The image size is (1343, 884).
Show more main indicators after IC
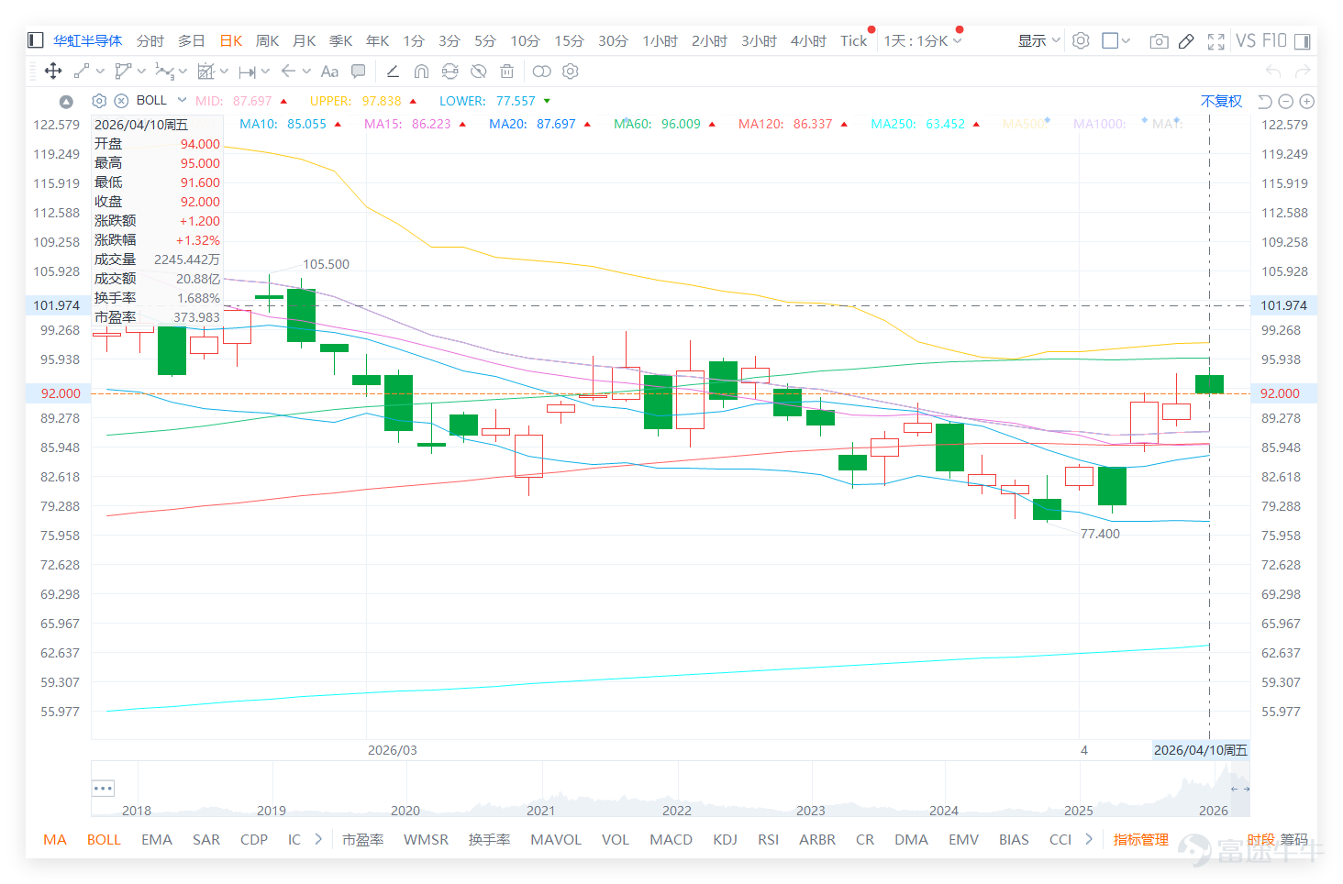coord(318,839)
